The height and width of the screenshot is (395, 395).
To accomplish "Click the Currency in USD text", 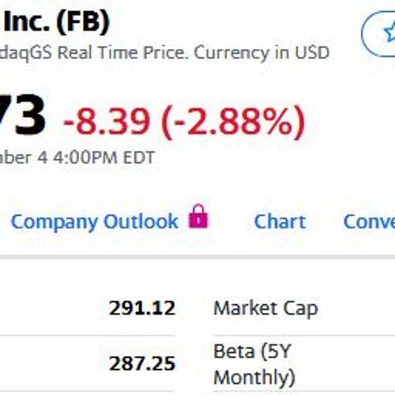I will click(261, 53).
